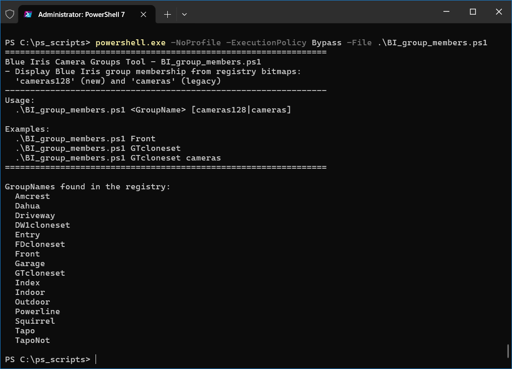Click the 'DW1cloneset' group name

click(x=43, y=225)
